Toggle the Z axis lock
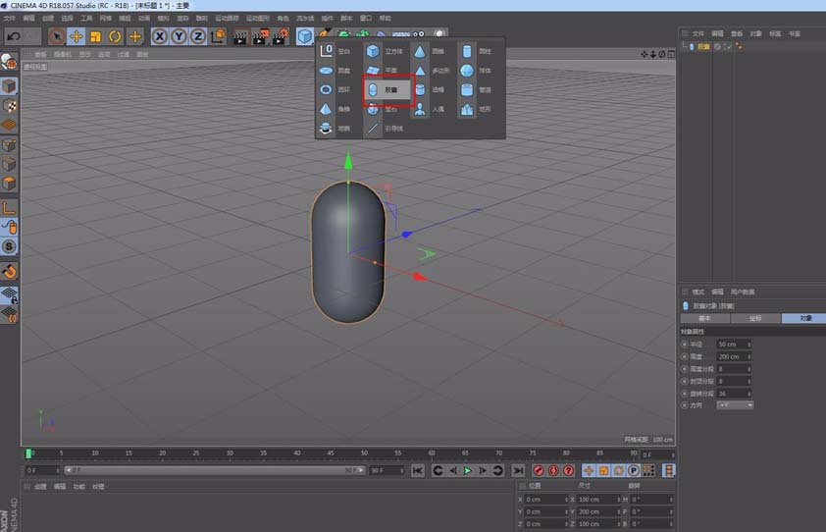This screenshot has width=826, height=532. 198,36
